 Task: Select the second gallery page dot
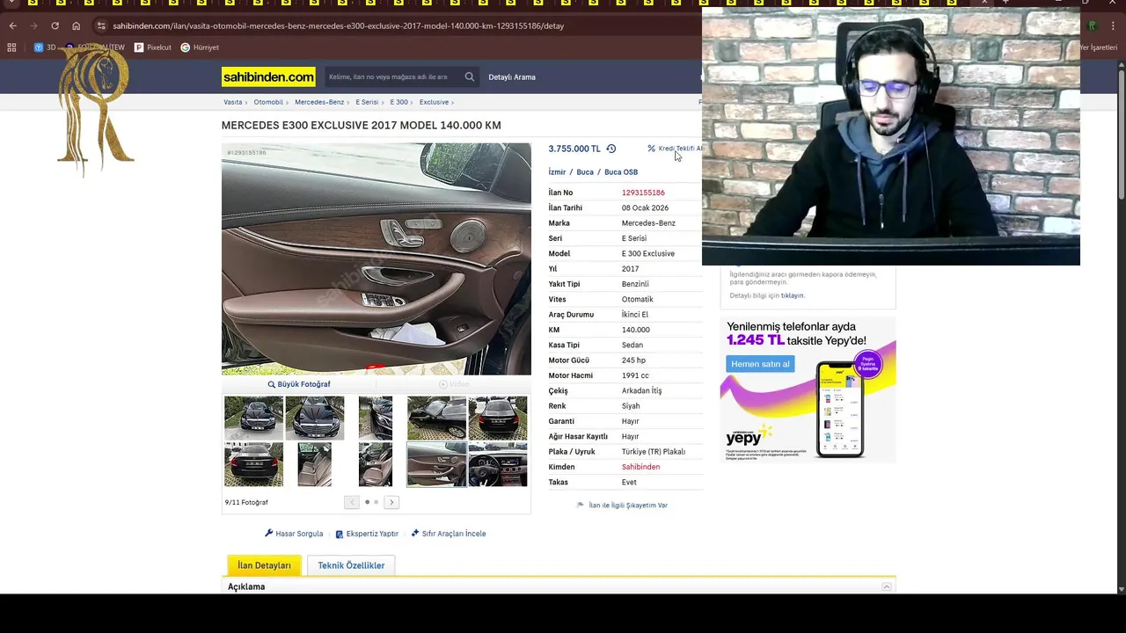pyautogui.click(x=377, y=502)
